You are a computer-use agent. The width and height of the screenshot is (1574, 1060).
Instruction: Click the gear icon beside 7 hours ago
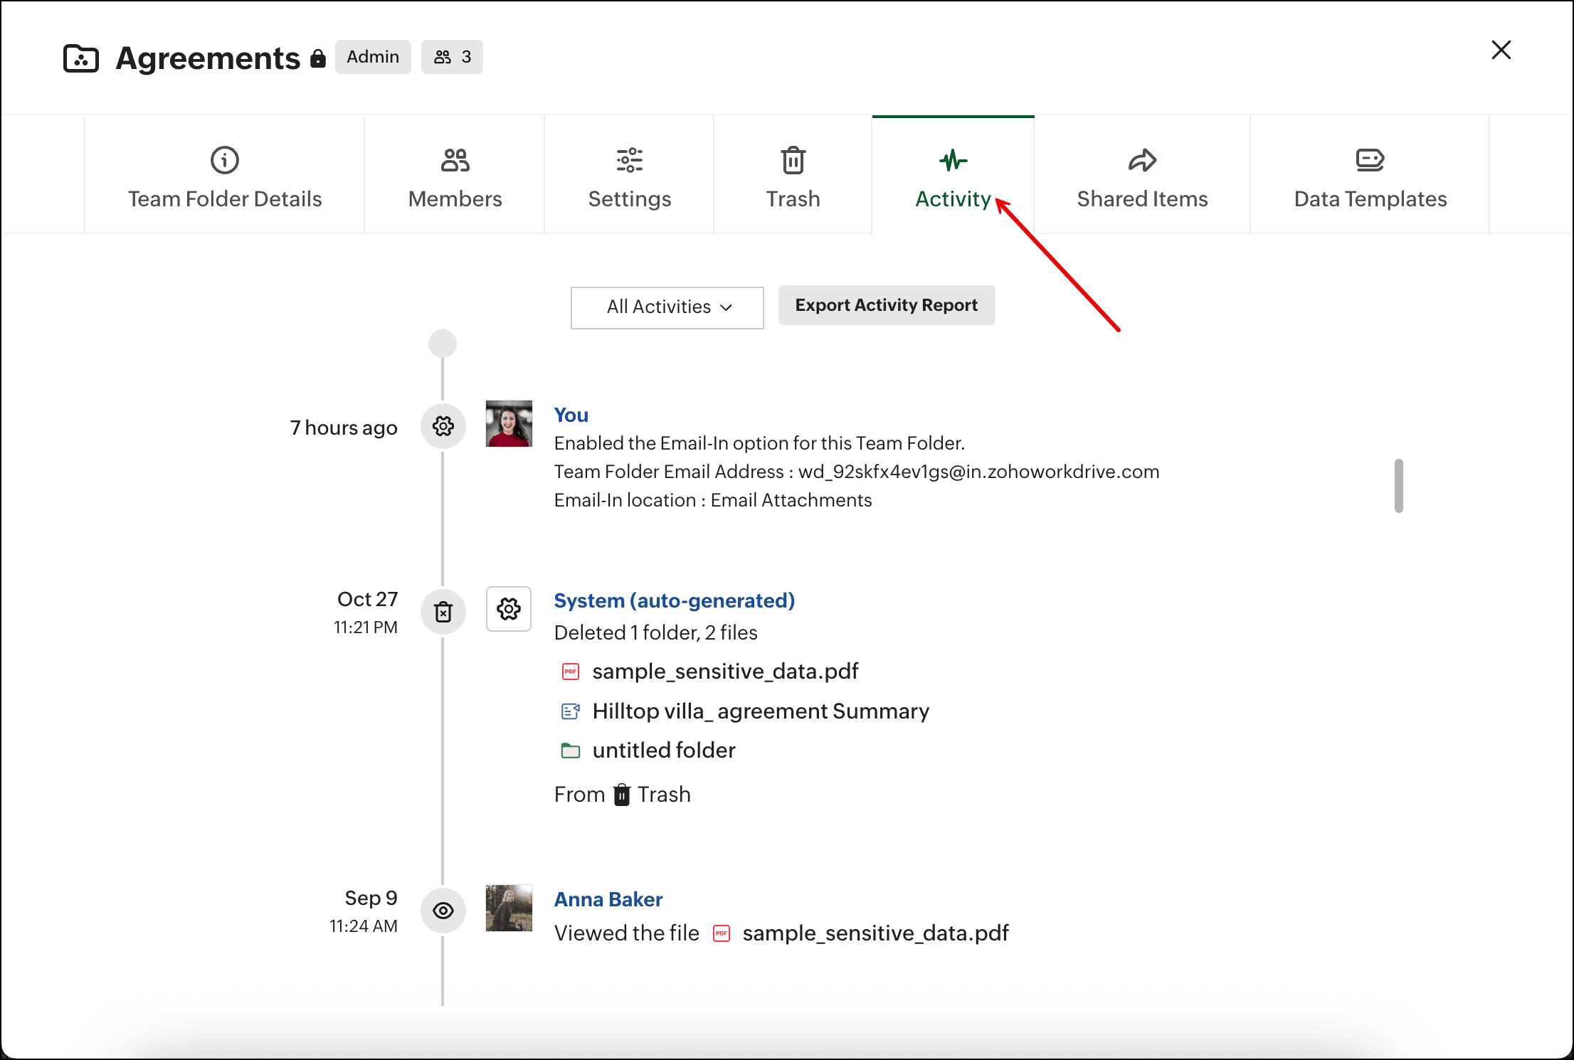tap(443, 427)
